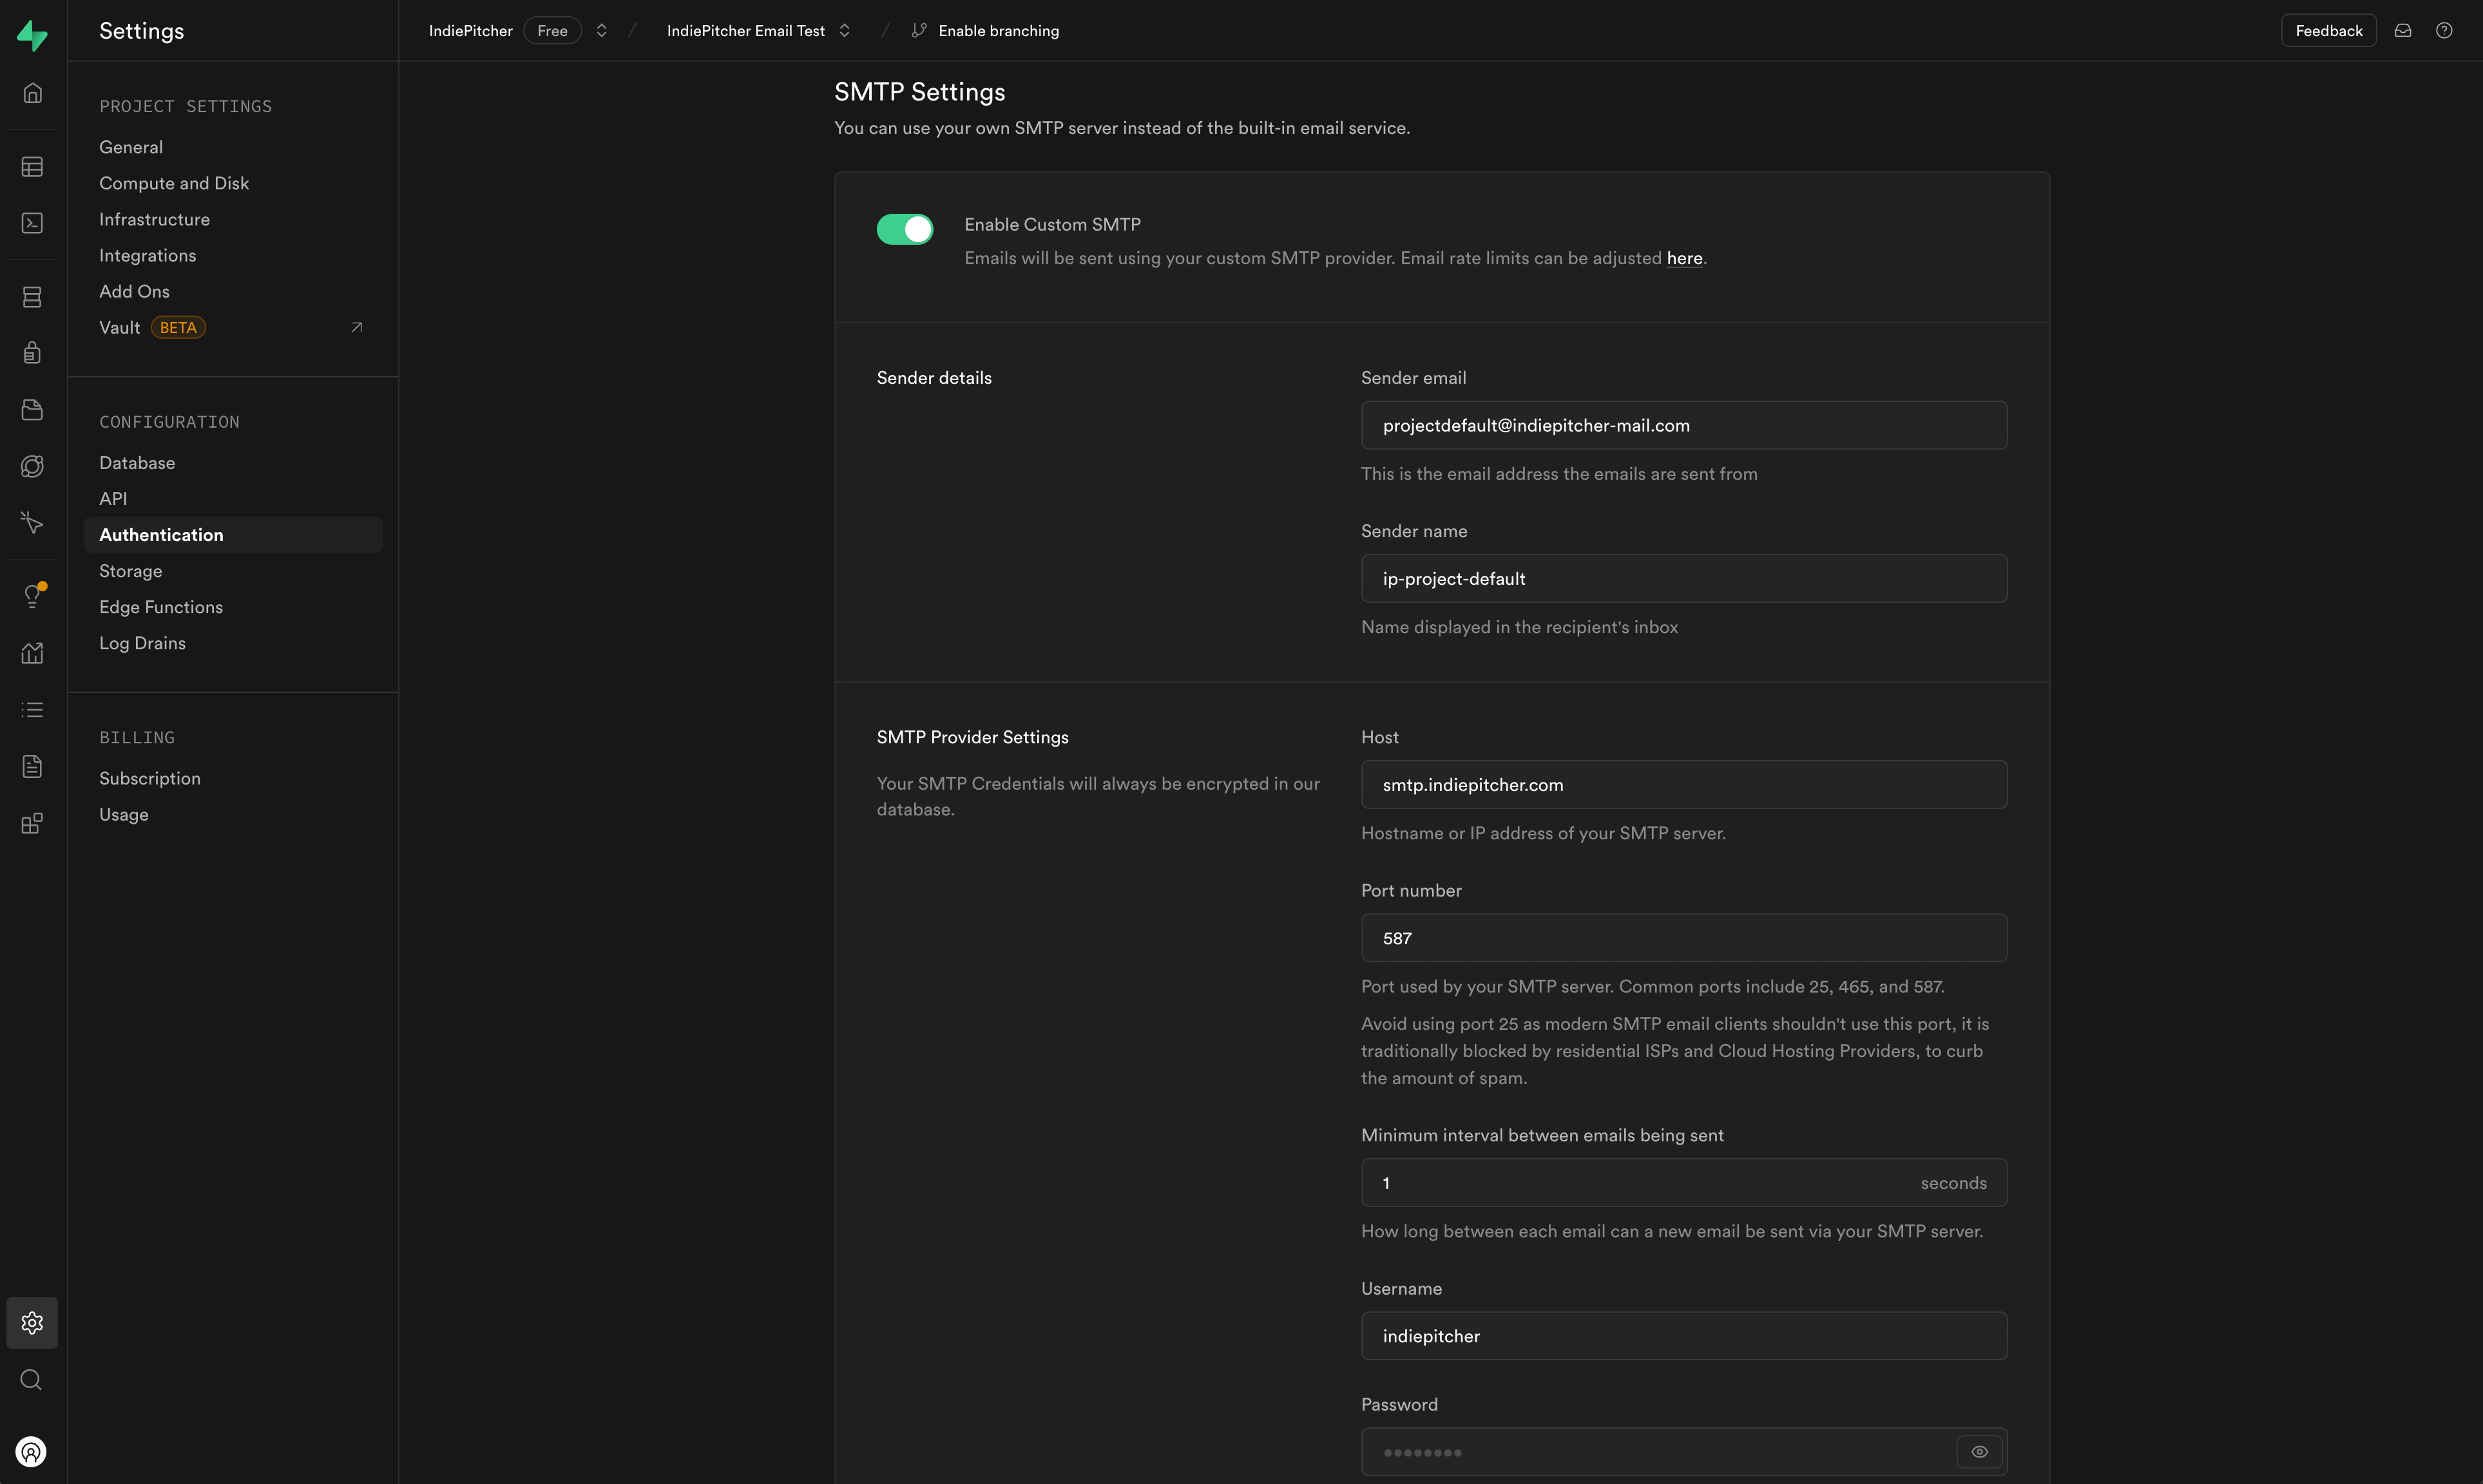Open the Authentication lock icon

point(32,353)
